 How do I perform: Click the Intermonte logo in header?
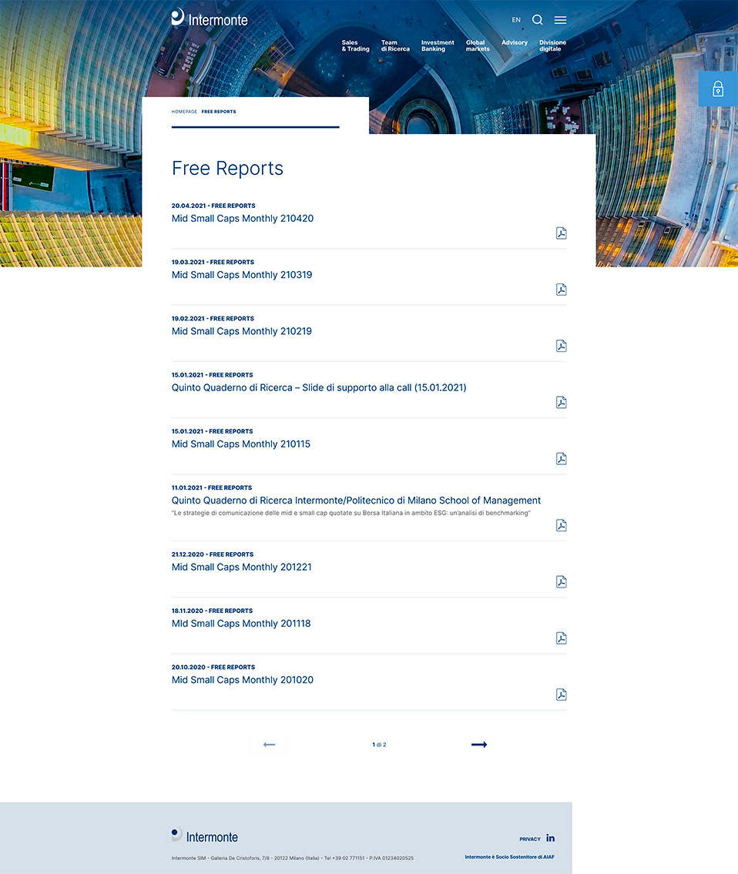[x=210, y=18]
